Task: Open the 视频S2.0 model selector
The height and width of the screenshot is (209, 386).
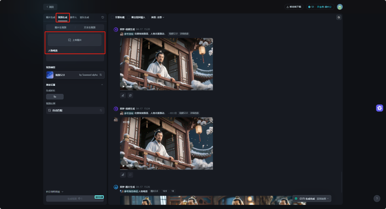Action: (75, 75)
